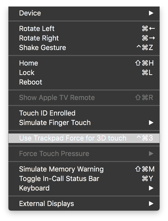Click the Force Touch Pressure item
The image size is (168, 221).
[x=54, y=153]
